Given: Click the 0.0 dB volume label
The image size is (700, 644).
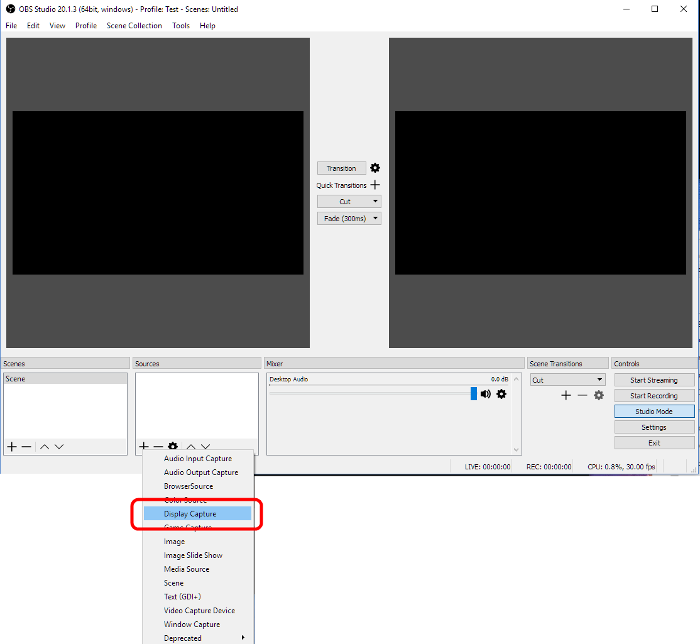Looking at the screenshot, I should click(500, 379).
